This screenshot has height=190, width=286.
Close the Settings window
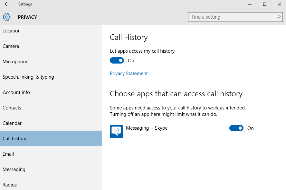coord(279,4)
